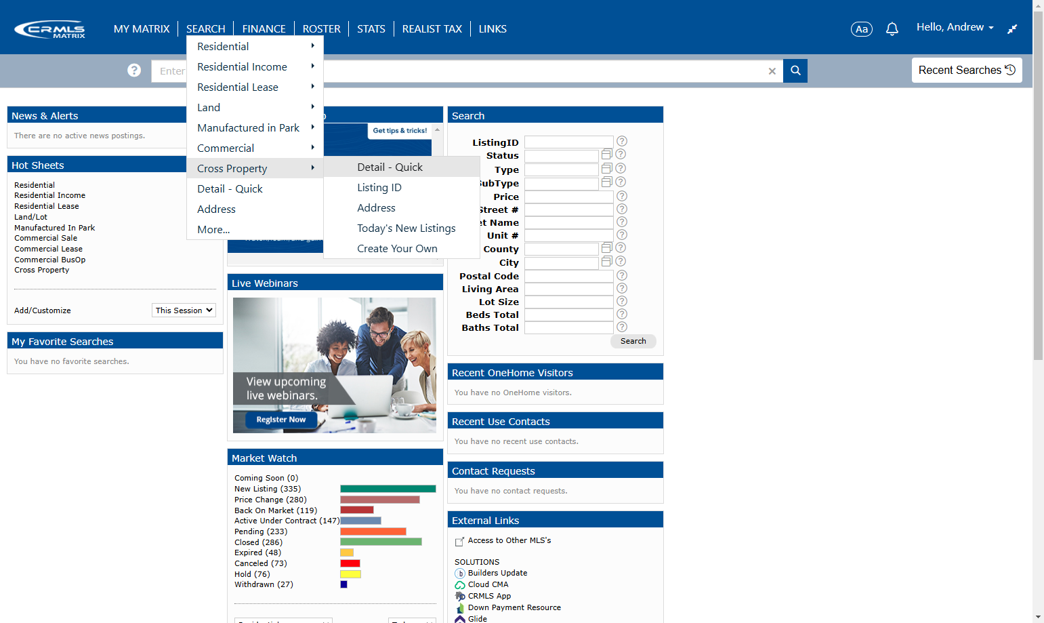Expand the Residential Income submenu

pyautogui.click(x=255, y=66)
